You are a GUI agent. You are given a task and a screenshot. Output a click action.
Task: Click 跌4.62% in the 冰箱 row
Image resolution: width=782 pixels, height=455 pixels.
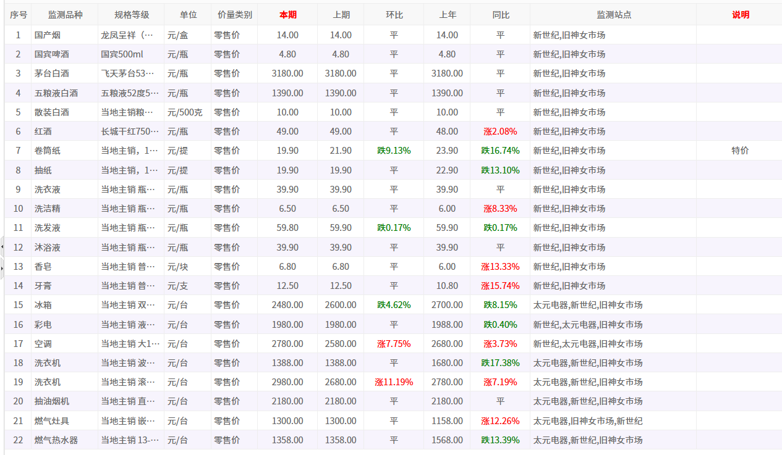(x=394, y=305)
